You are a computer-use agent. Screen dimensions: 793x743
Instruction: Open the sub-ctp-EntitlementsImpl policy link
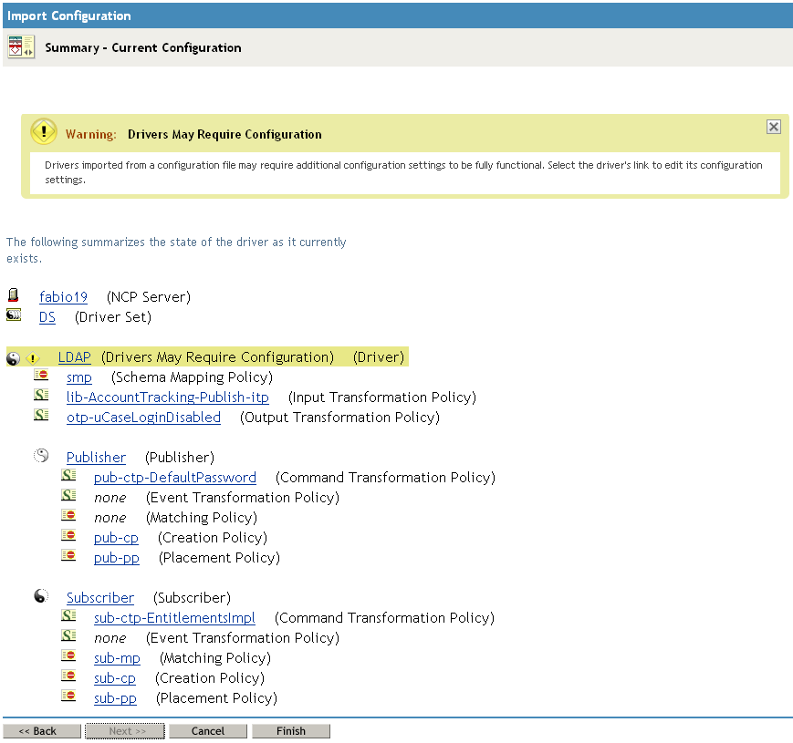174,618
